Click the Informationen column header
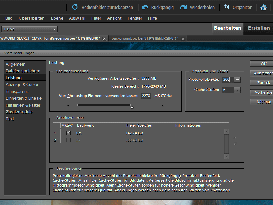 pyautogui.click(x=201, y=125)
